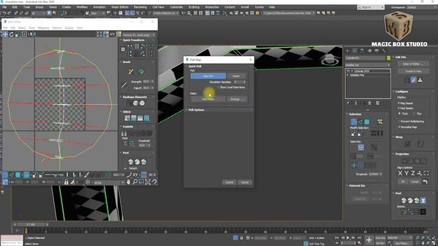Image resolution: width=438 pixels, height=246 pixels.
Task: Click the Paint Move brush icon
Action: click(131, 72)
